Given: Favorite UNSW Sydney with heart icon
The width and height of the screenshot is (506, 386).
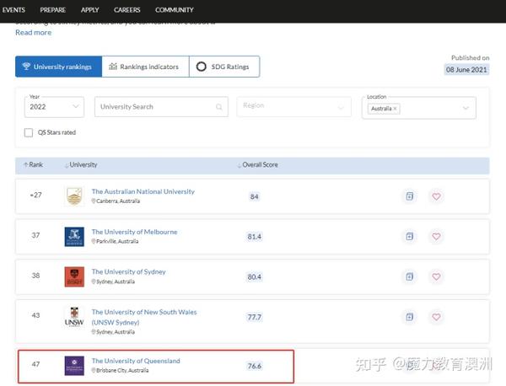Looking at the screenshot, I should [x=436, y=317].
